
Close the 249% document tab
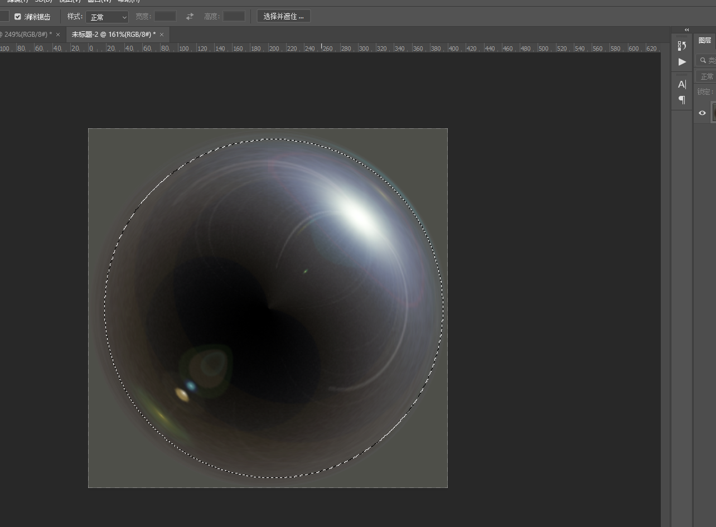pos(58,35)
